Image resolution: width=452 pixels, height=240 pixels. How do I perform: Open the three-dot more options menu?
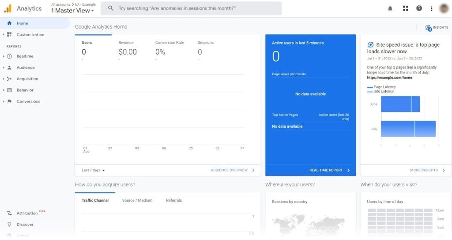(431, 8)
